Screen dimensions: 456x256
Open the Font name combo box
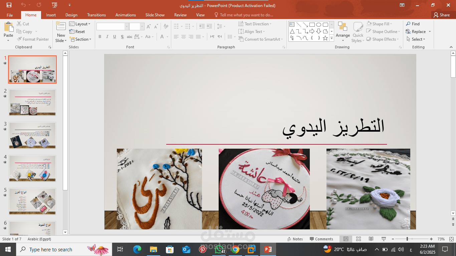(112, 27)
